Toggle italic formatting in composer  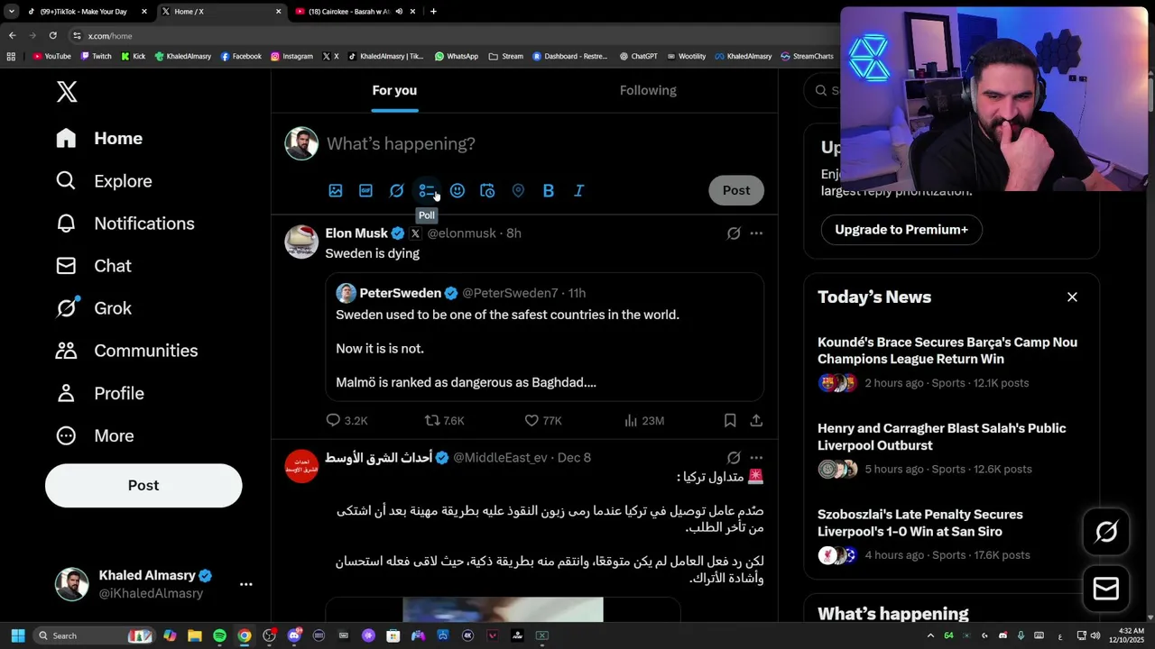pos(579,190)
